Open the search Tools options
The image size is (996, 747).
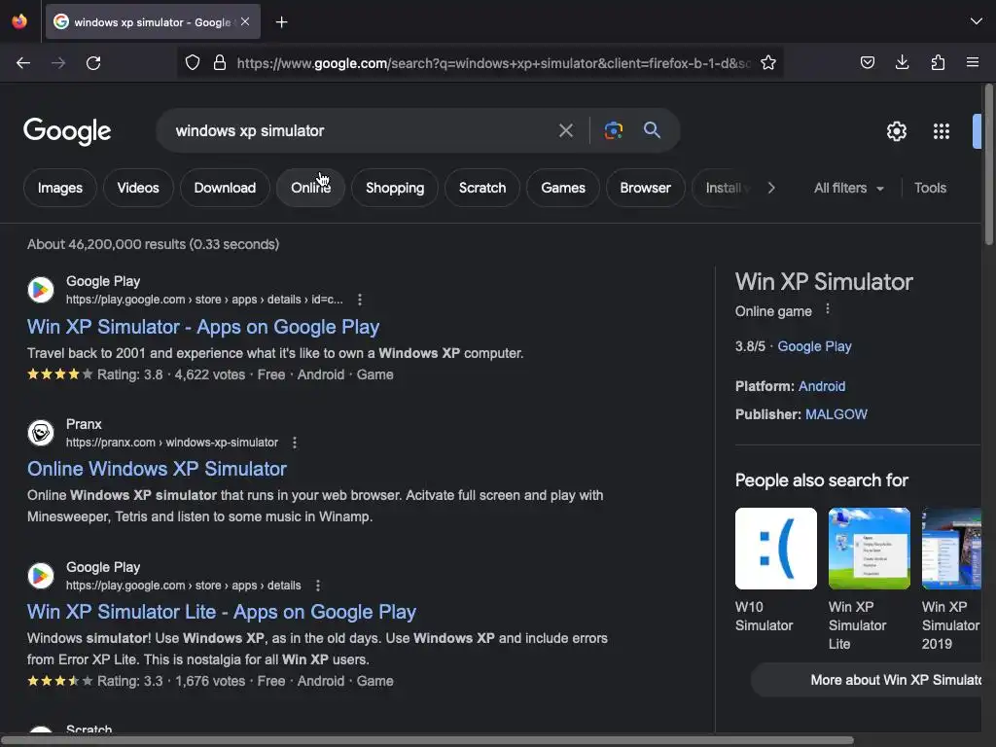coord(930,188)
